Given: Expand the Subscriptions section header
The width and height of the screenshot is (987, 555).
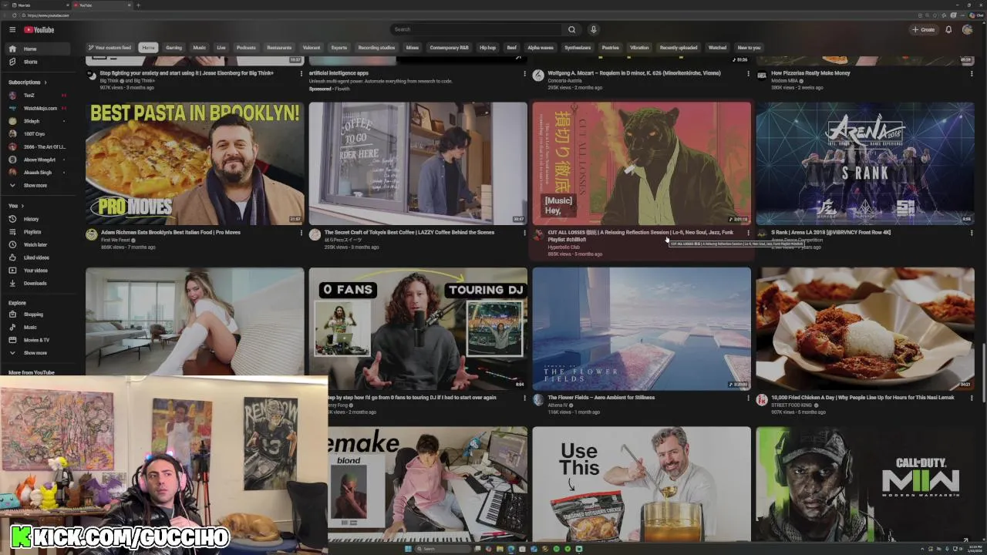Looking at the screenshot, I should pyautogui.click(x=28, y=82).
